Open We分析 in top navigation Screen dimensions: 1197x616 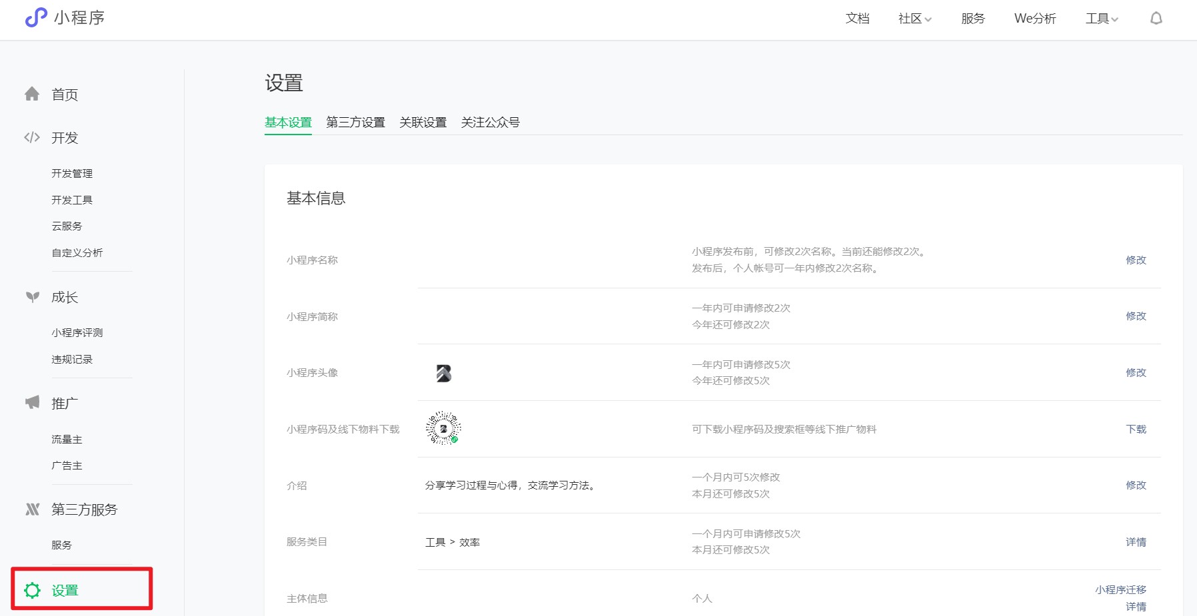coord(1035,19)
